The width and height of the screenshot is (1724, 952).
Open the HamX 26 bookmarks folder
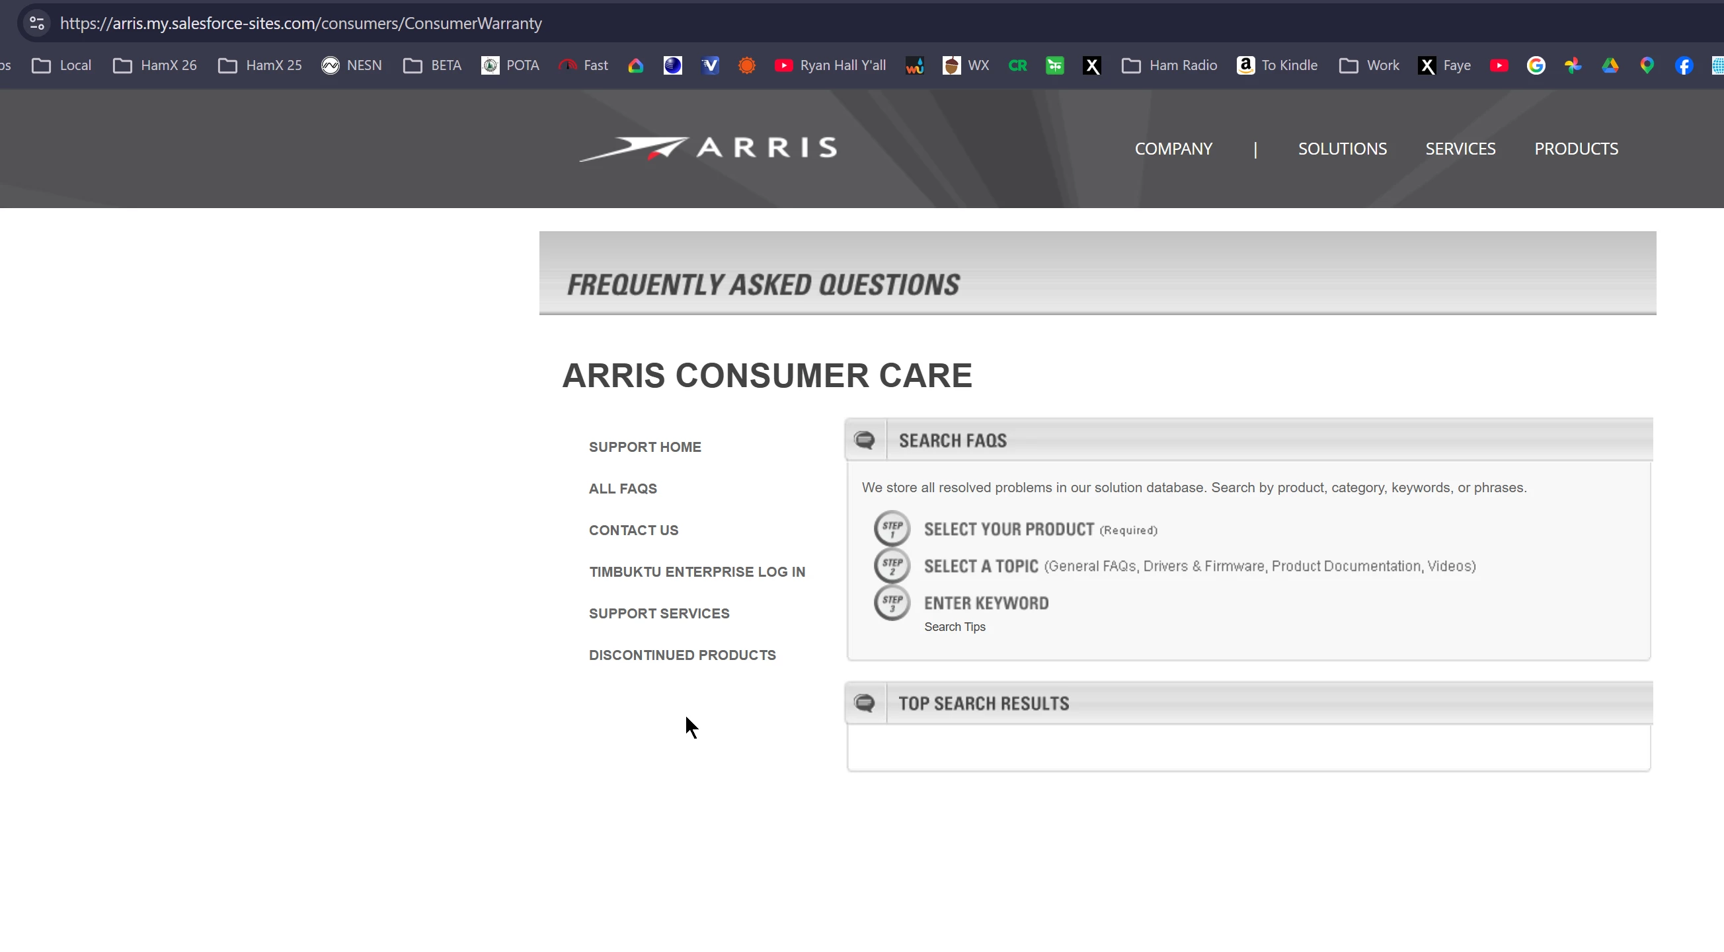click(x=155, y=65)
